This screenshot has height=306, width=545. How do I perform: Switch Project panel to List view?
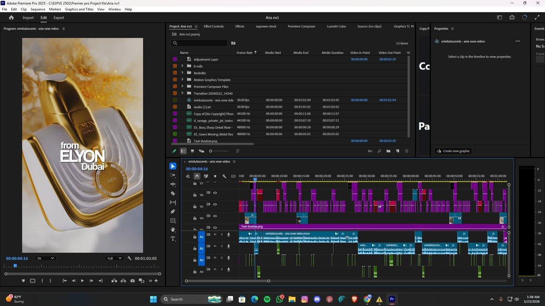(x=183, y=151)
